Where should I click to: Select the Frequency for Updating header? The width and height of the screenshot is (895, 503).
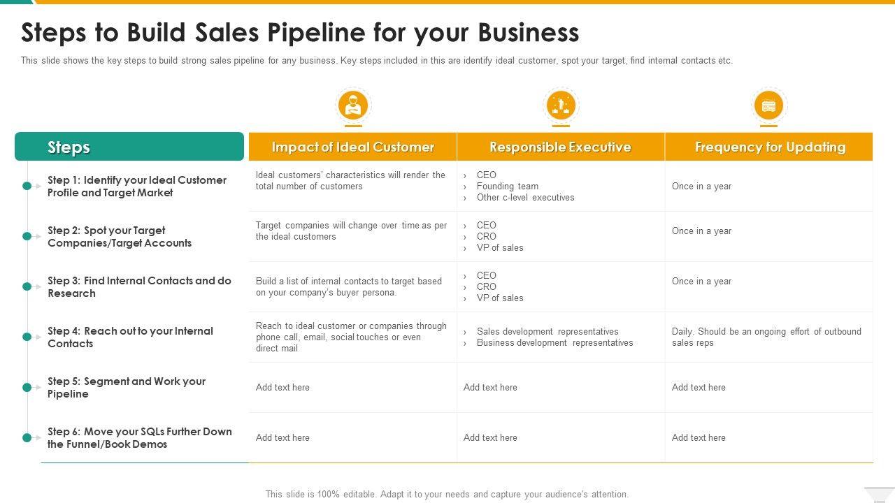pyautogui.click(x=770, y=147)
